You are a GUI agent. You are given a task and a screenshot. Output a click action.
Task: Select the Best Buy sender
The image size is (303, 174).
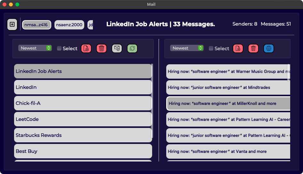point(83,151)
